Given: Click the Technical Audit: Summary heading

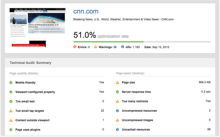Looking at the screenshot, I should click(x=30, y=63).
